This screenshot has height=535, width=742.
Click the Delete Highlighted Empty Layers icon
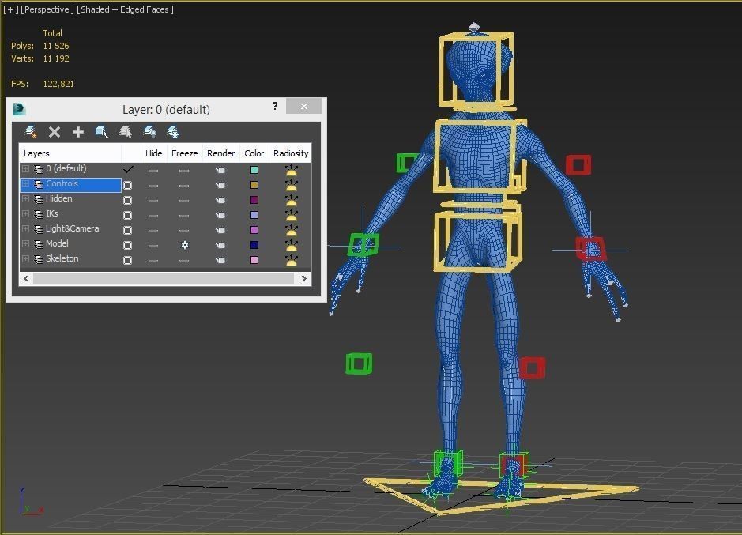pyautogui.click(x=54, y=131)
